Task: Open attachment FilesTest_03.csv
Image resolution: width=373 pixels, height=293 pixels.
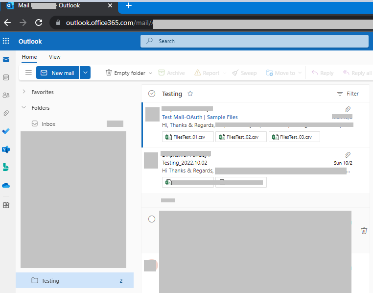Action: coord(294,137)
